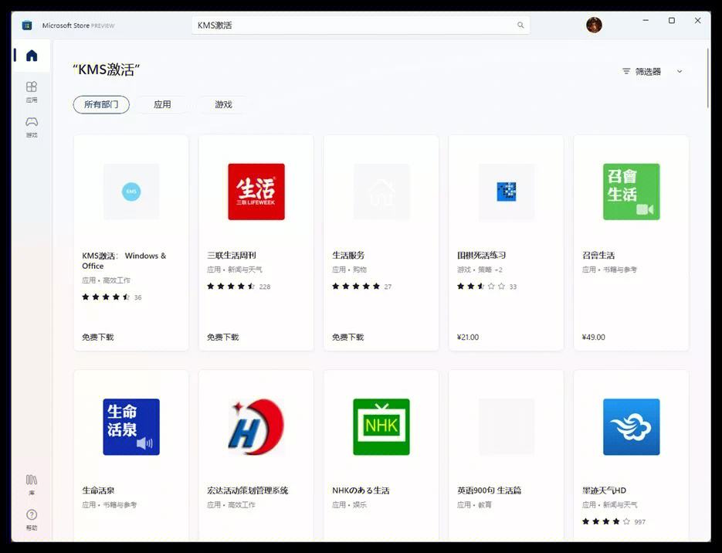Click the 生命活泉 blue app icon
Screen dimensions: 722x553
click(131, 427)
